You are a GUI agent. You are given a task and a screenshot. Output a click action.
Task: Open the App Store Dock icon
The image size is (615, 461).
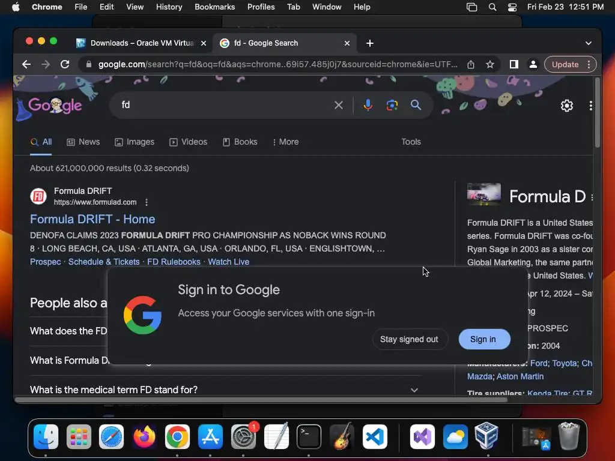pyautogui.click(x=210, y=436)
